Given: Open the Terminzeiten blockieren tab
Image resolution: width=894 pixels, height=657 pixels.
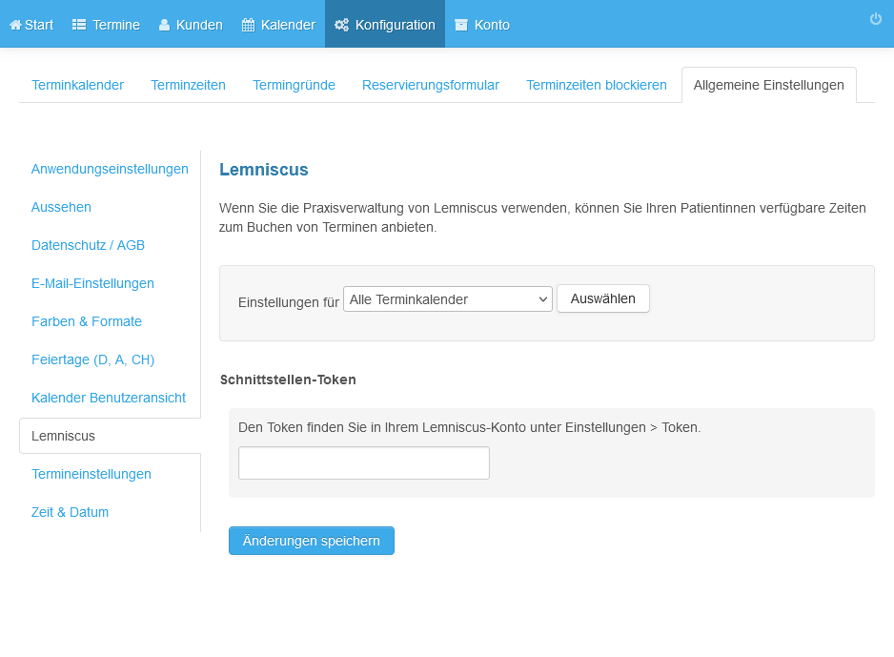Looking at the screenshot, I should [x=597, y=85].
